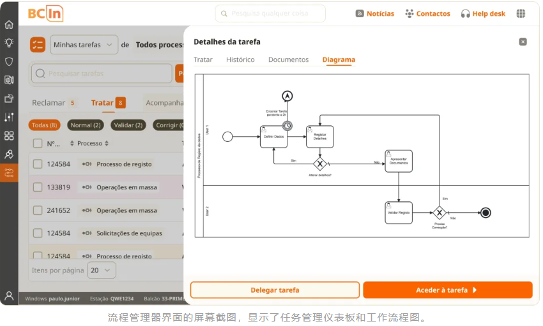Select the highlighted workflow icon in sidebar
543x326 pixels.
(x=9, y=173)
